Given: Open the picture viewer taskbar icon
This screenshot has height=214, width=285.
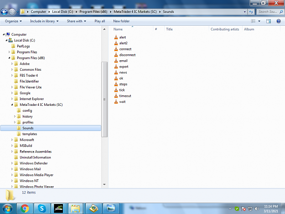Looking at the screenshot, I should (x=111, y=209).
